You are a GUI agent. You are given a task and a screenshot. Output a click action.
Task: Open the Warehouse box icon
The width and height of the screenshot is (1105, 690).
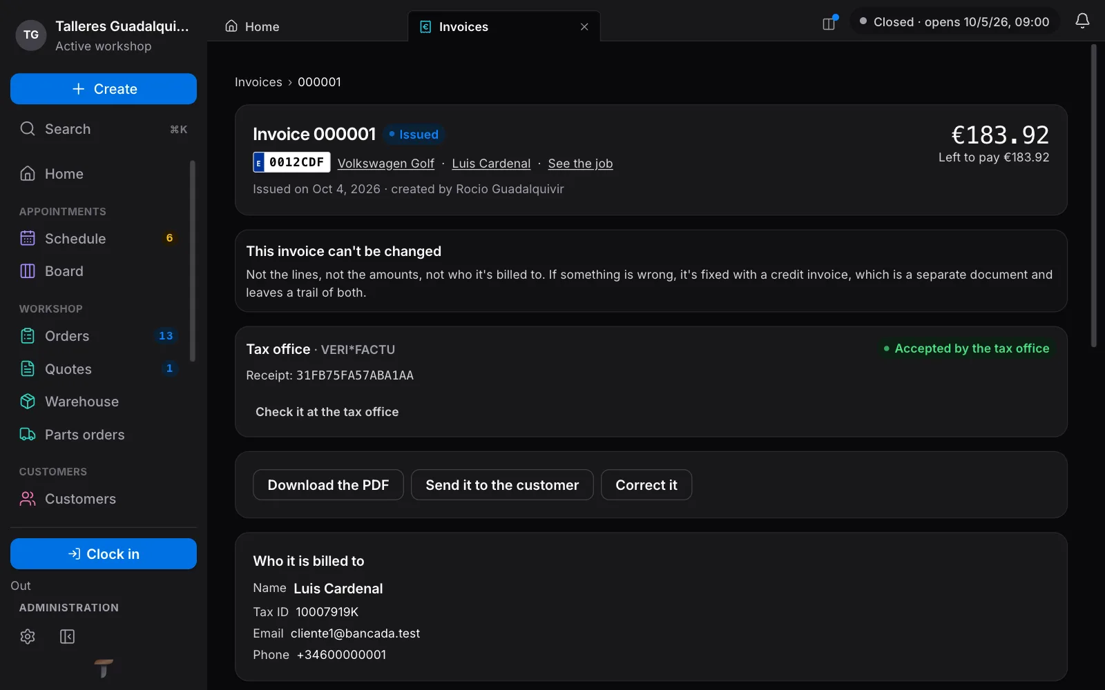(28, 402)
